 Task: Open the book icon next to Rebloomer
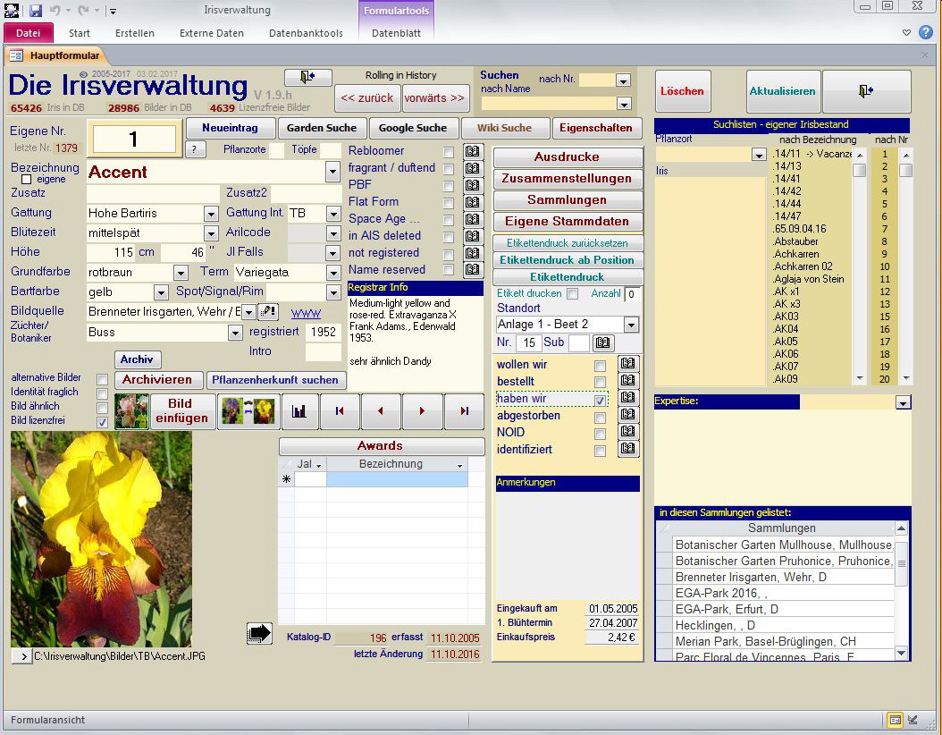pos(472,151)
